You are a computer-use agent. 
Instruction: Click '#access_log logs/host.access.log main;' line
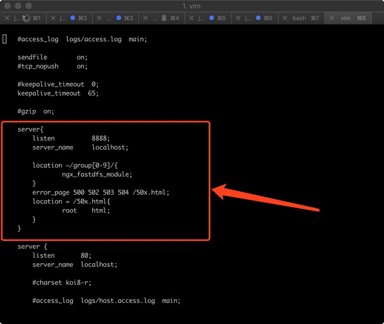click(x=106, y=301)
